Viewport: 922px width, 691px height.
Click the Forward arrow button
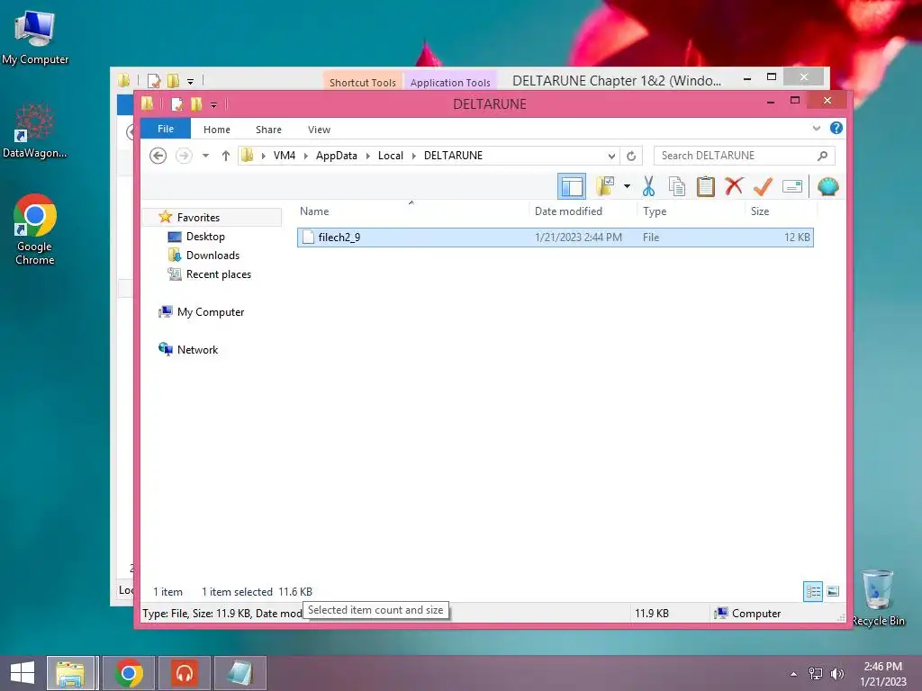pyautogui.click(x=184, y=156)
